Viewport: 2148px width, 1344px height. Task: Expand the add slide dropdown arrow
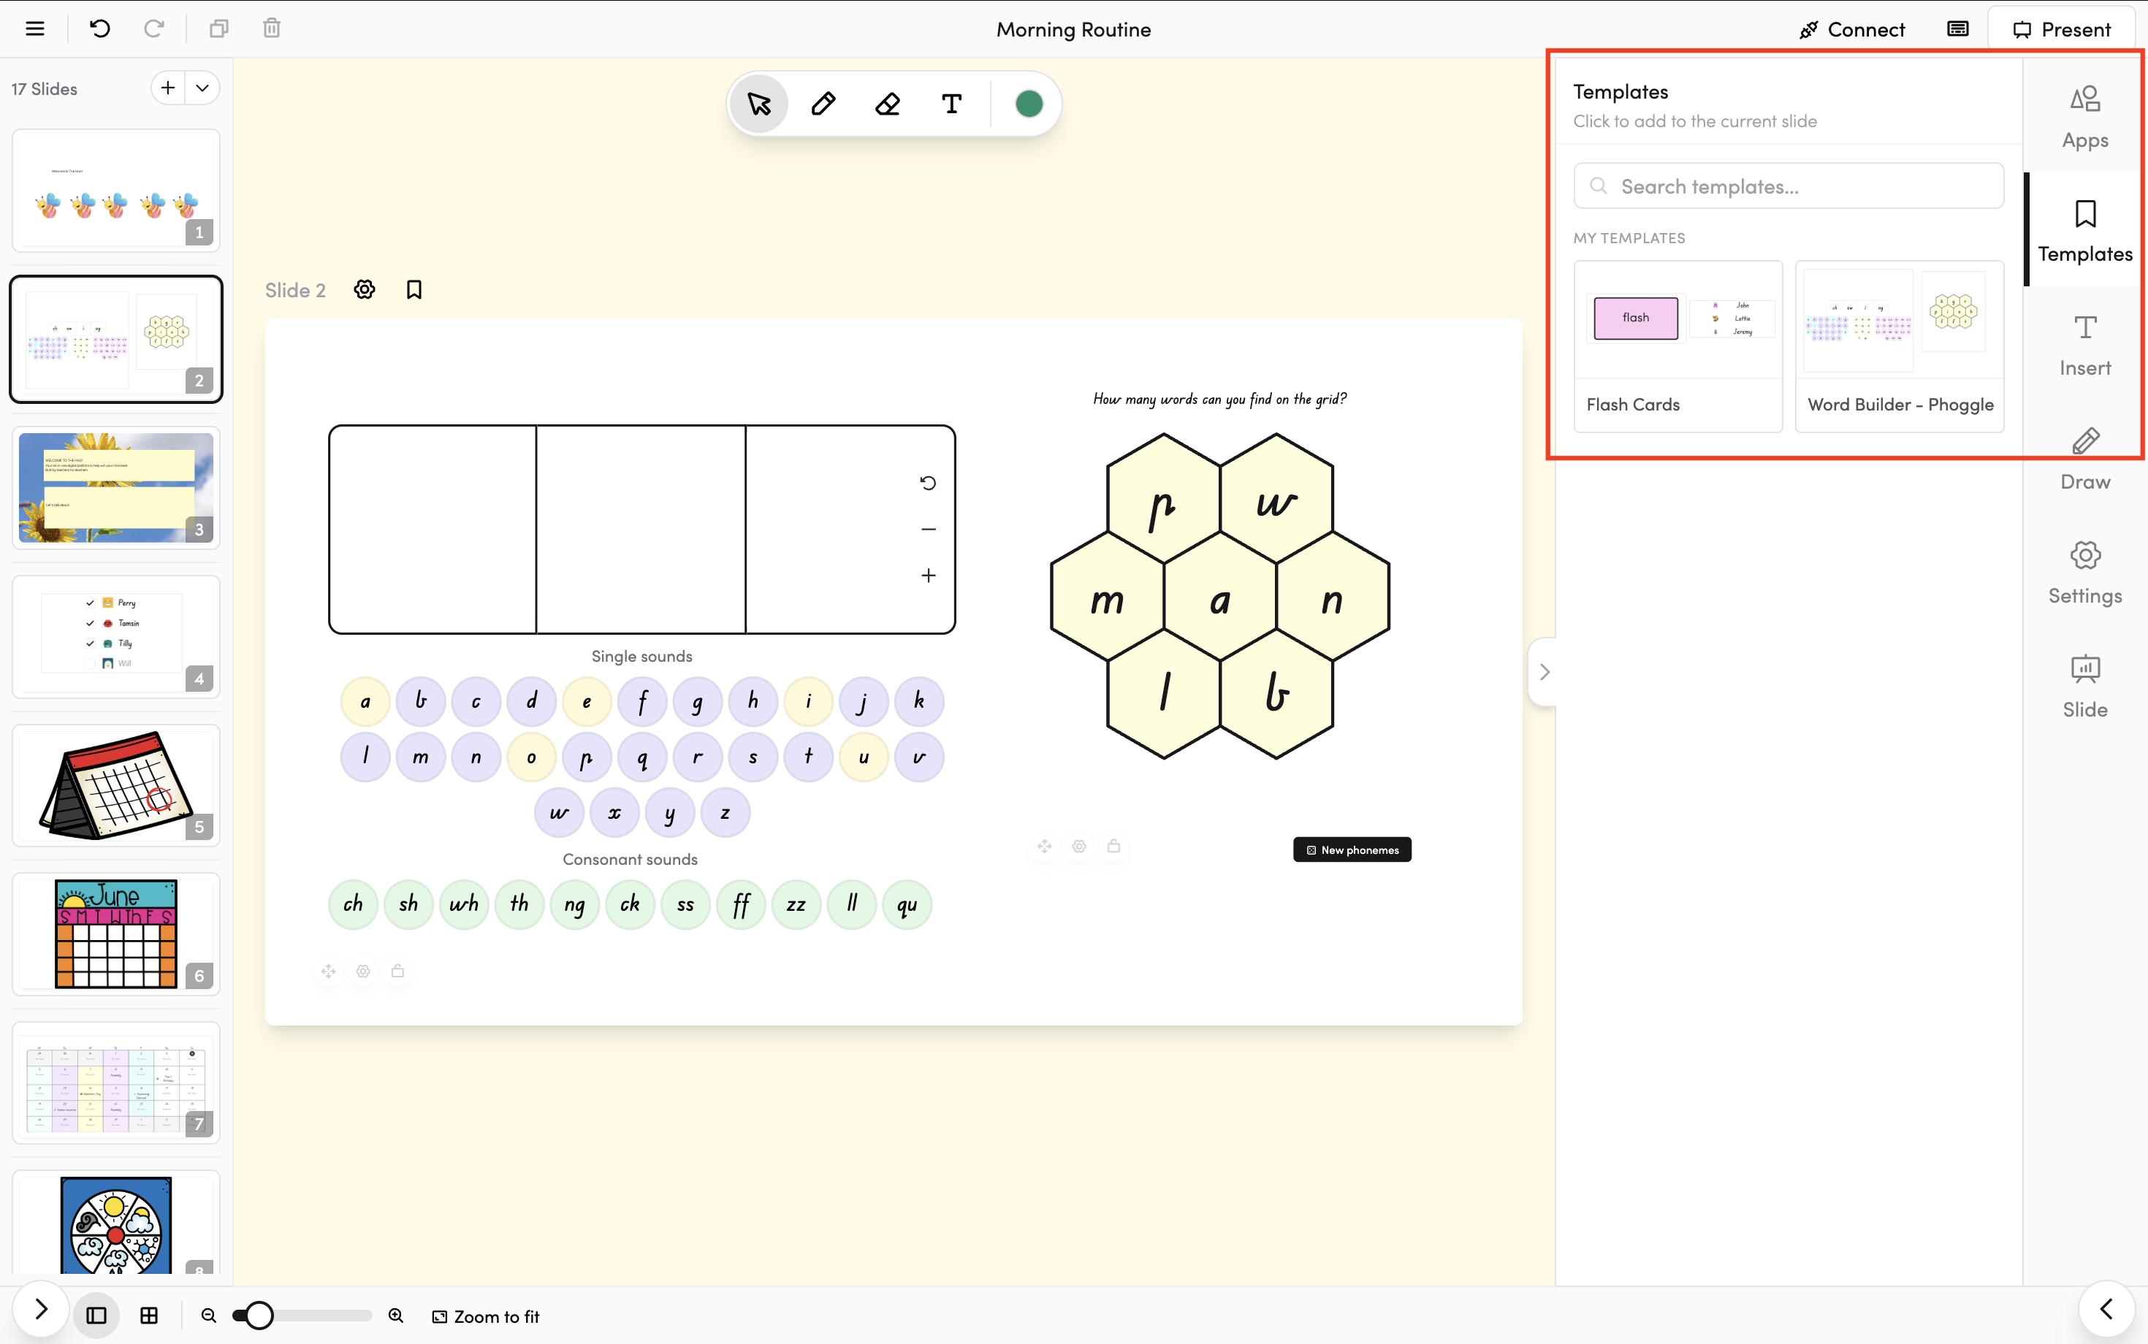pyautogui.click(x=202, y=88)
